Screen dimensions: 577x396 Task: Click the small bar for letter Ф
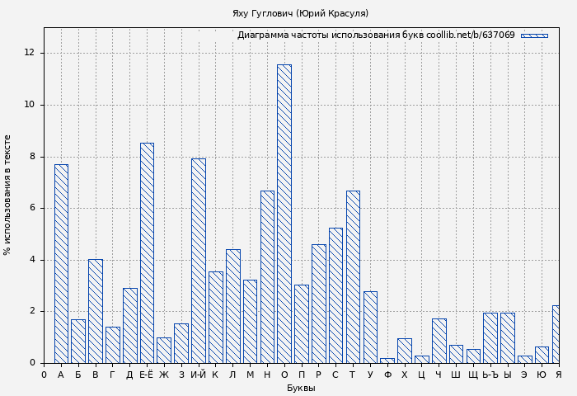pos(387,361)
